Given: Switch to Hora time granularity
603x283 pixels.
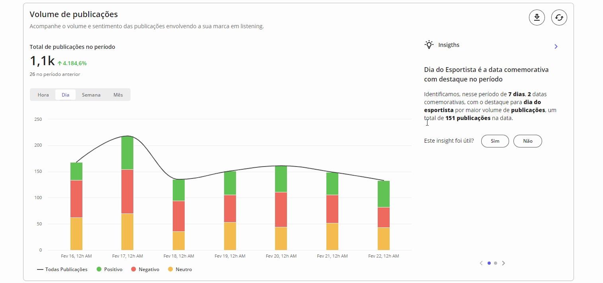Looking at the screenshot, I should [43, 95].
